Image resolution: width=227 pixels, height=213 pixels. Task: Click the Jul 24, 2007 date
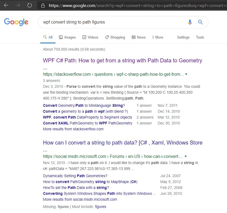(170, 176)
